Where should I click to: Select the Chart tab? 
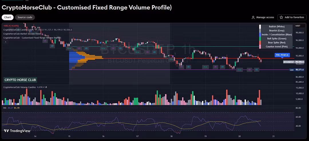point(7,17)
